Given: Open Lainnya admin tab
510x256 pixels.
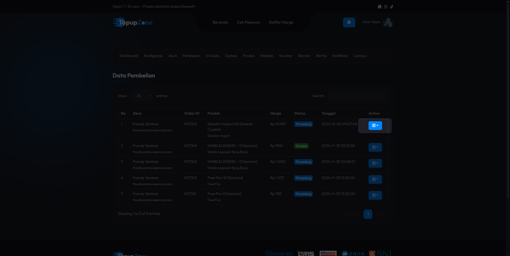Looking at the screenshot, I should tap(360, 56).
